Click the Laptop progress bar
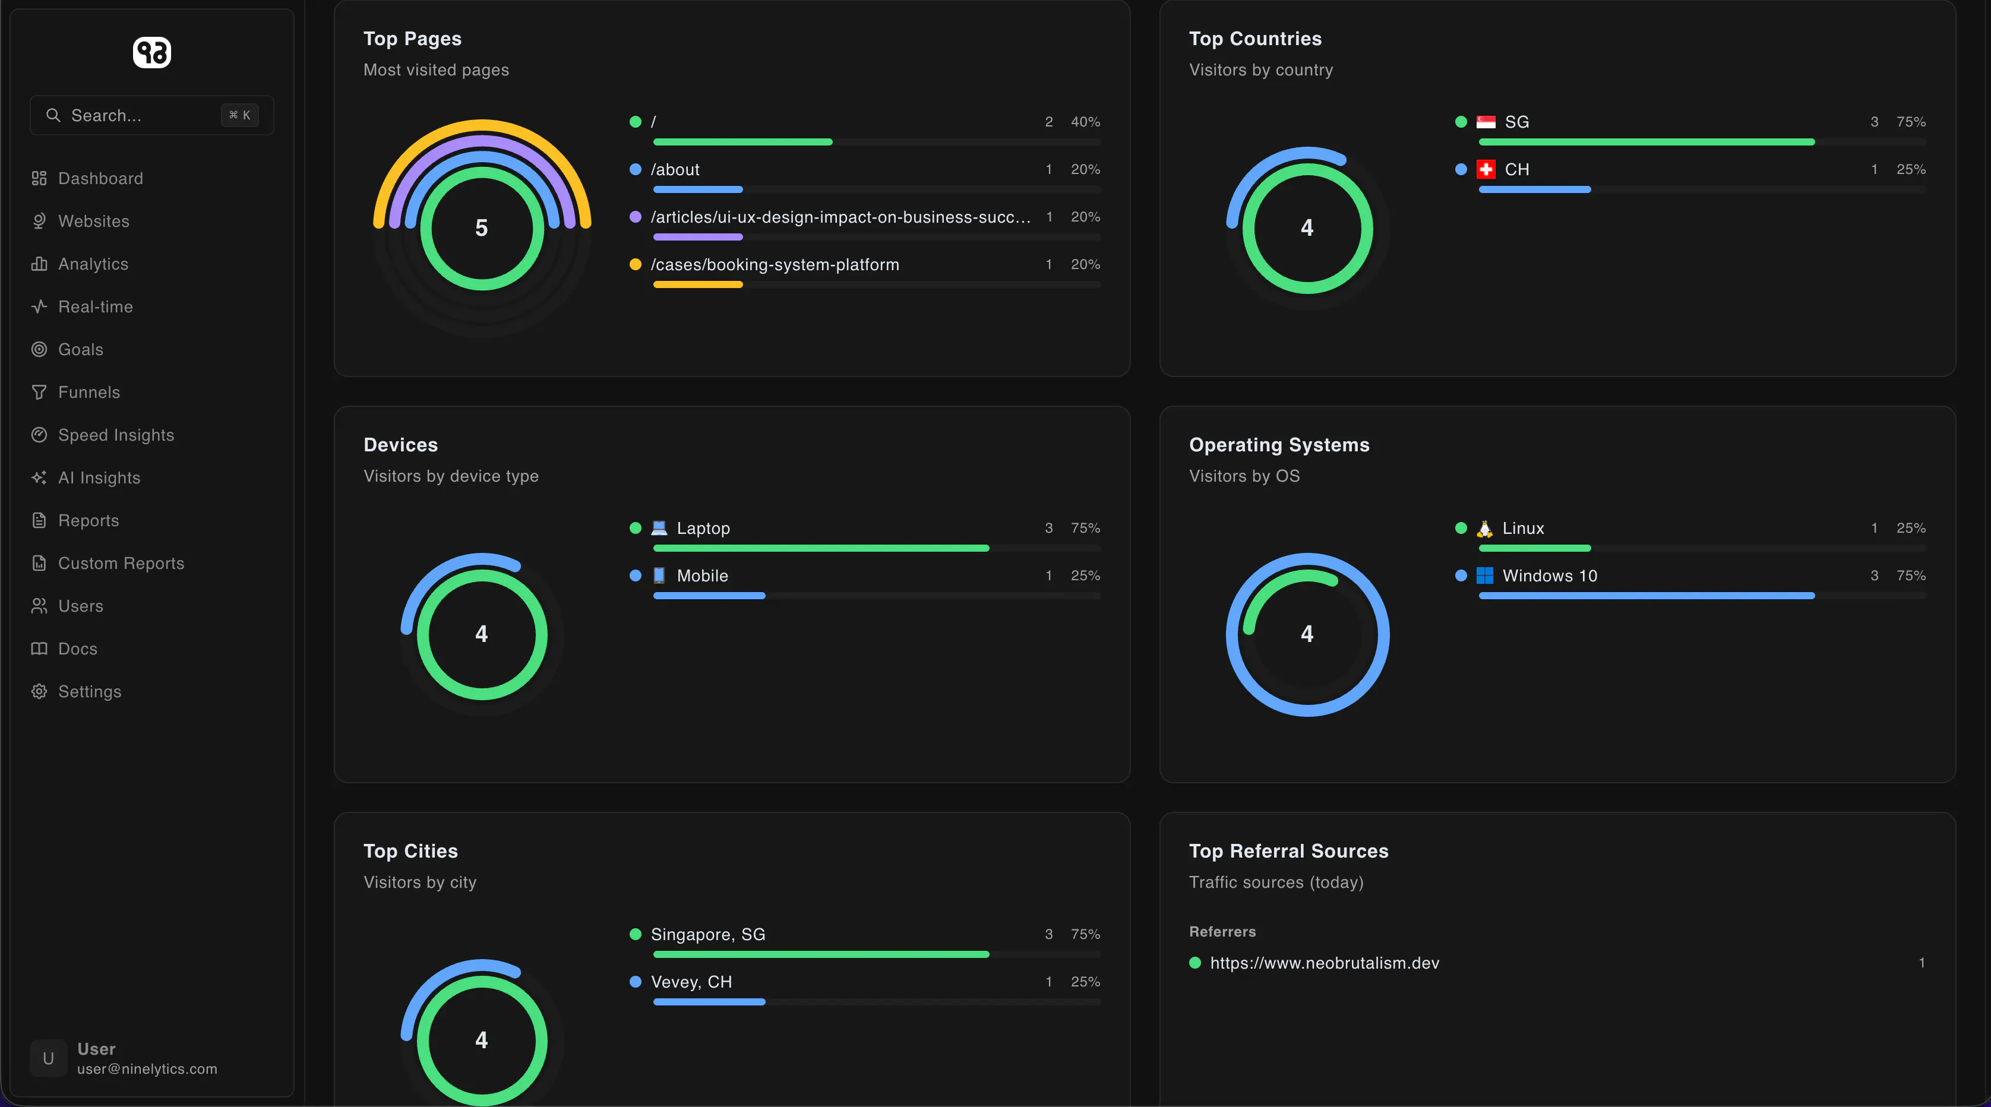Viewport: 1991px width, 1107px height. tap(877, 548)
